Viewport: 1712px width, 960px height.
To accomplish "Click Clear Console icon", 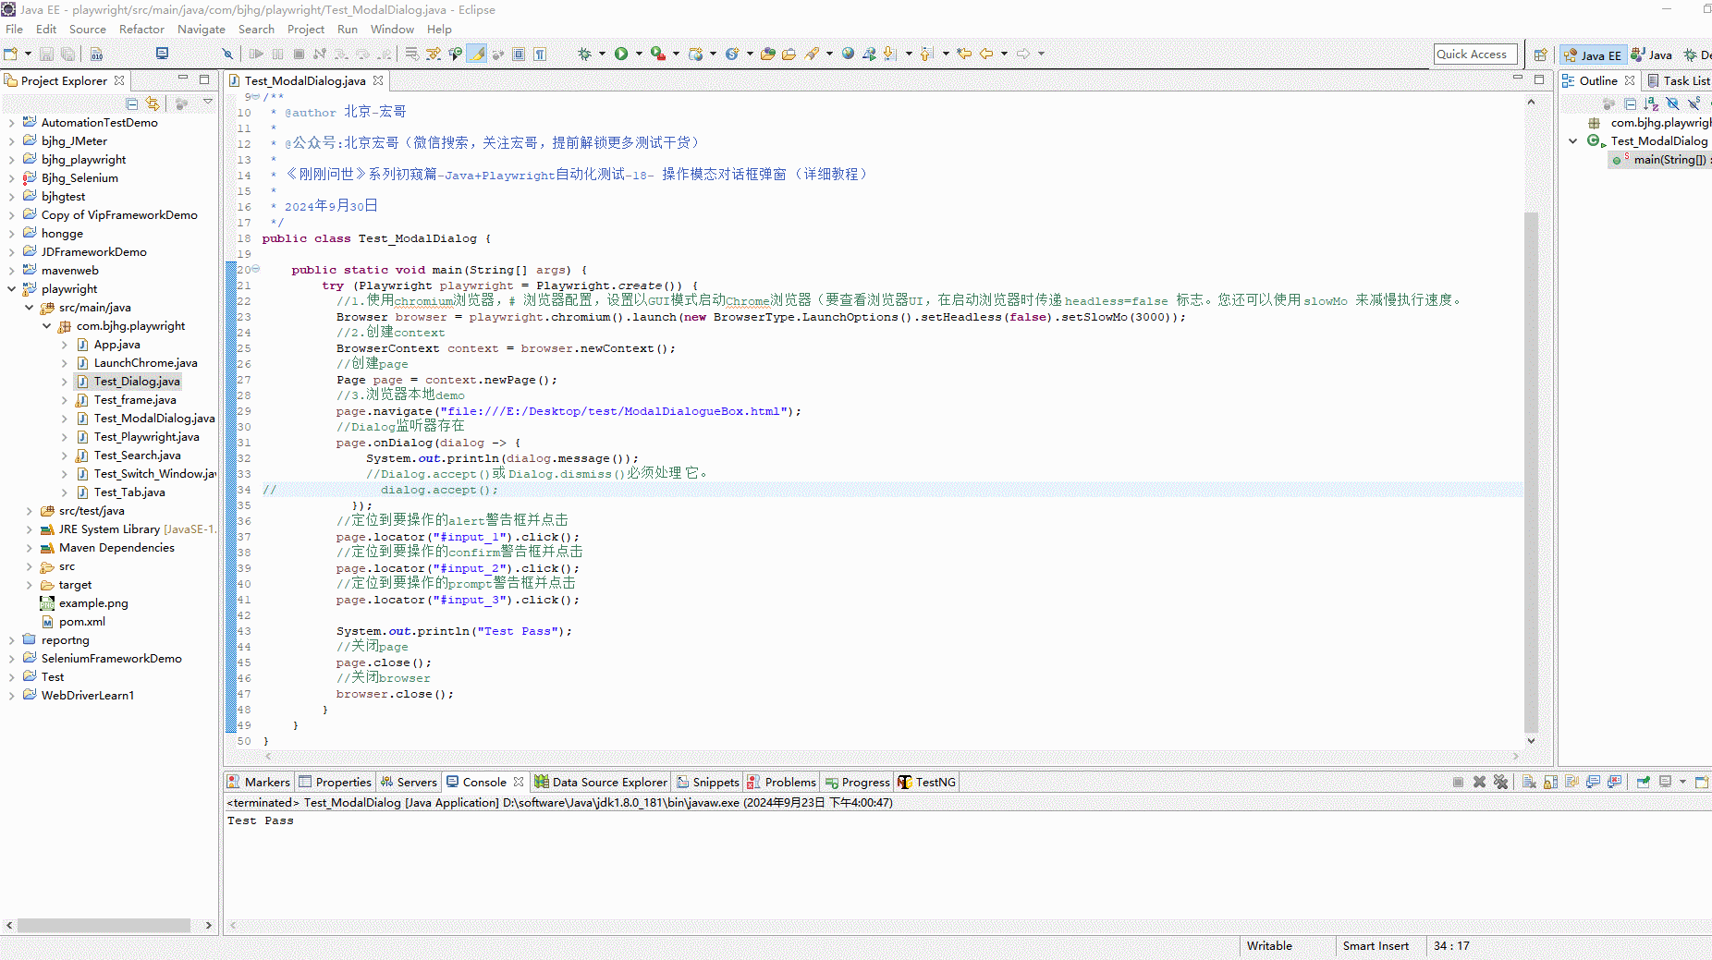I will [x=1529, y=782].
